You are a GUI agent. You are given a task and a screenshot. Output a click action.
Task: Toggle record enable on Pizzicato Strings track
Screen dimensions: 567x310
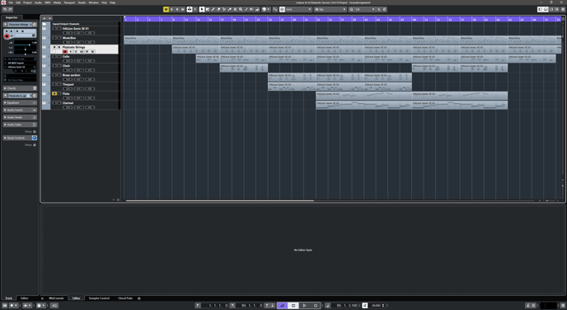click(65, 52)
